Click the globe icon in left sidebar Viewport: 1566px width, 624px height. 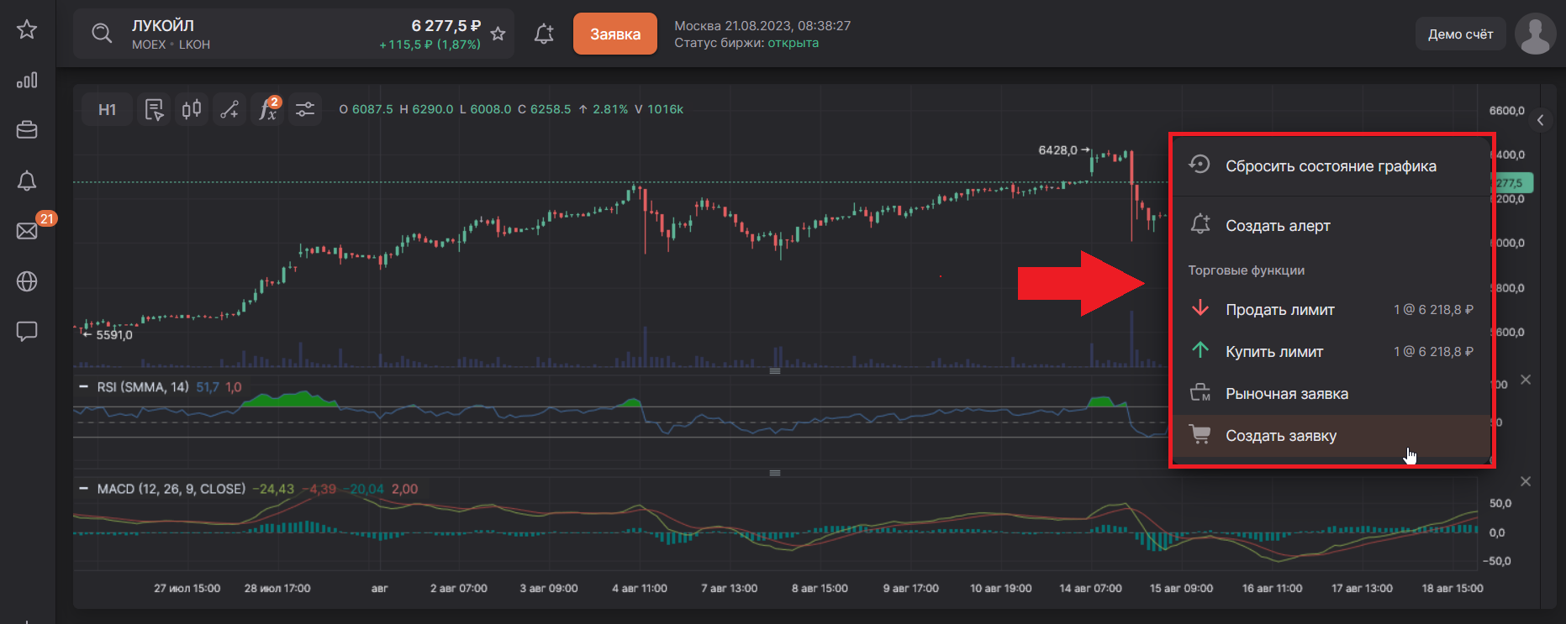[x=27, y=281]
